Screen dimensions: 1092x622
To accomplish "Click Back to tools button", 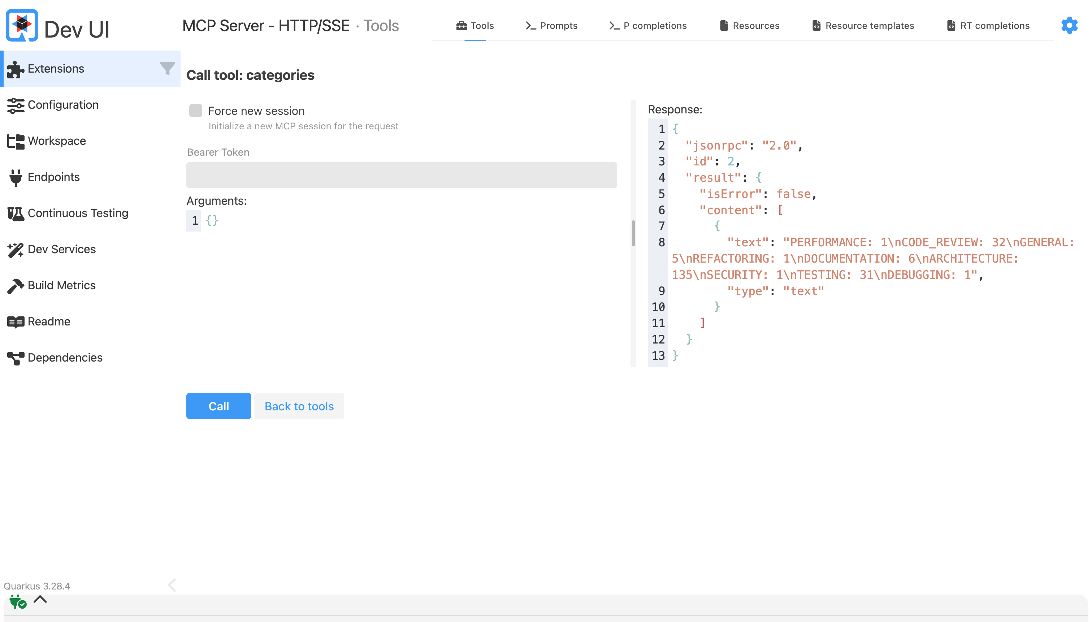I will point(299,406).
